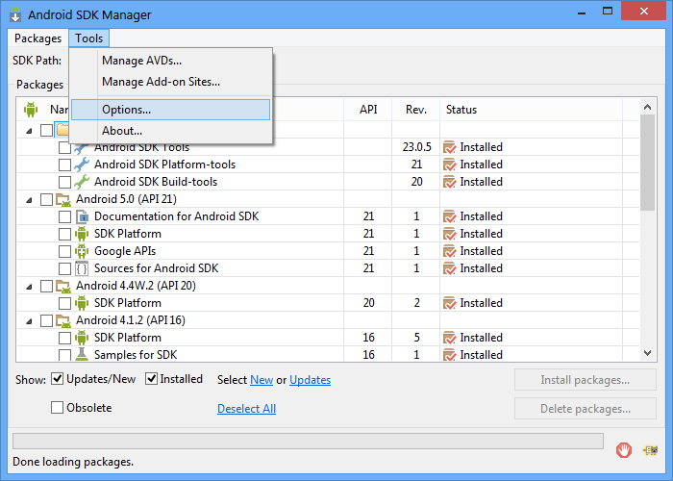The image size is (673, 481).
Task: Choose Manage AVDs... from the Tools menu
Action: [171, 61]
